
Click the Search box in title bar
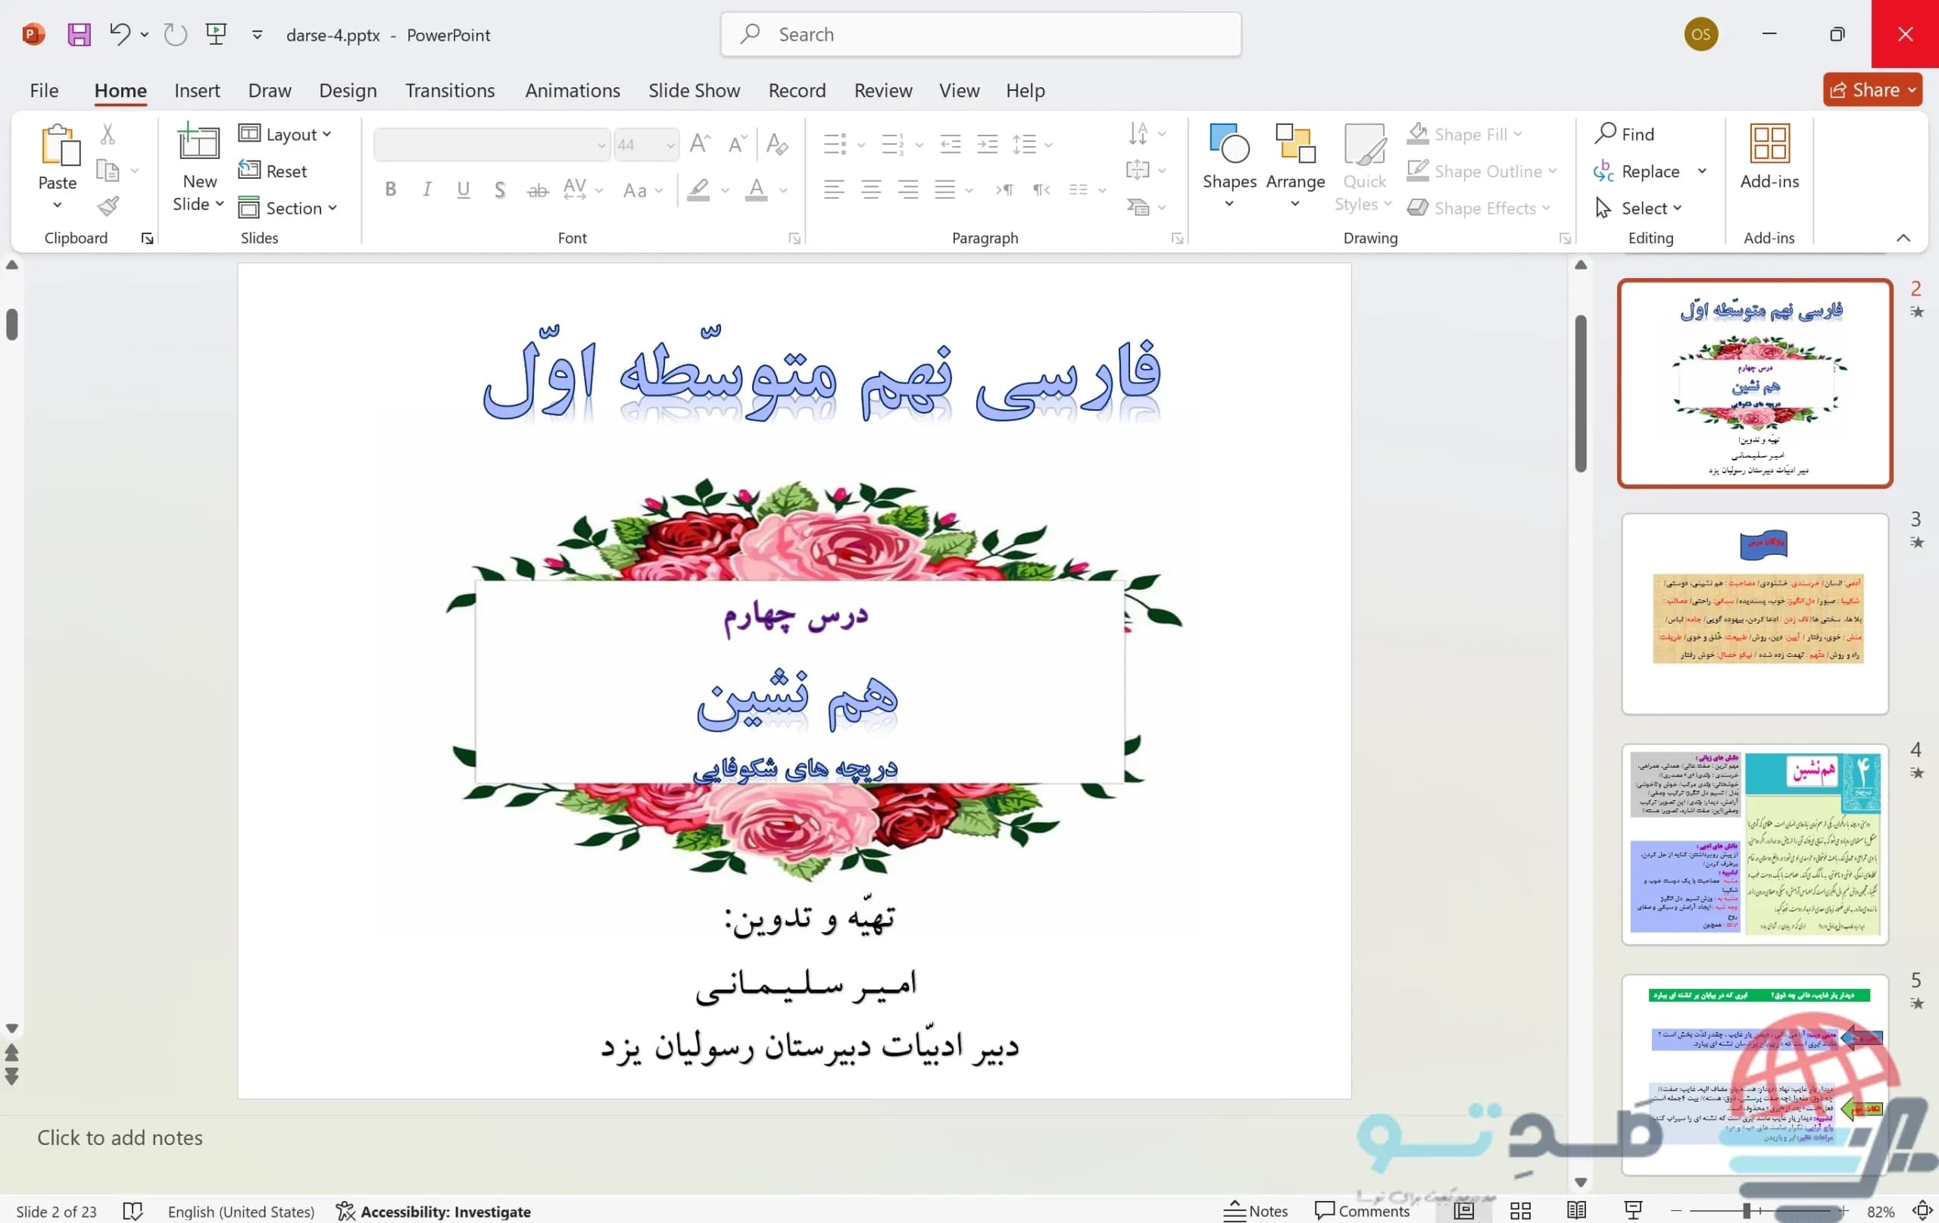tap(981, 34)
